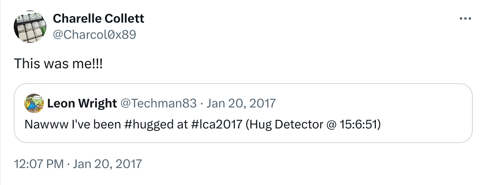485x185 pixels.
Task: Click the 12:07 PM tweet timestamp
Action: pyautogui.click(x=39, y=164)
